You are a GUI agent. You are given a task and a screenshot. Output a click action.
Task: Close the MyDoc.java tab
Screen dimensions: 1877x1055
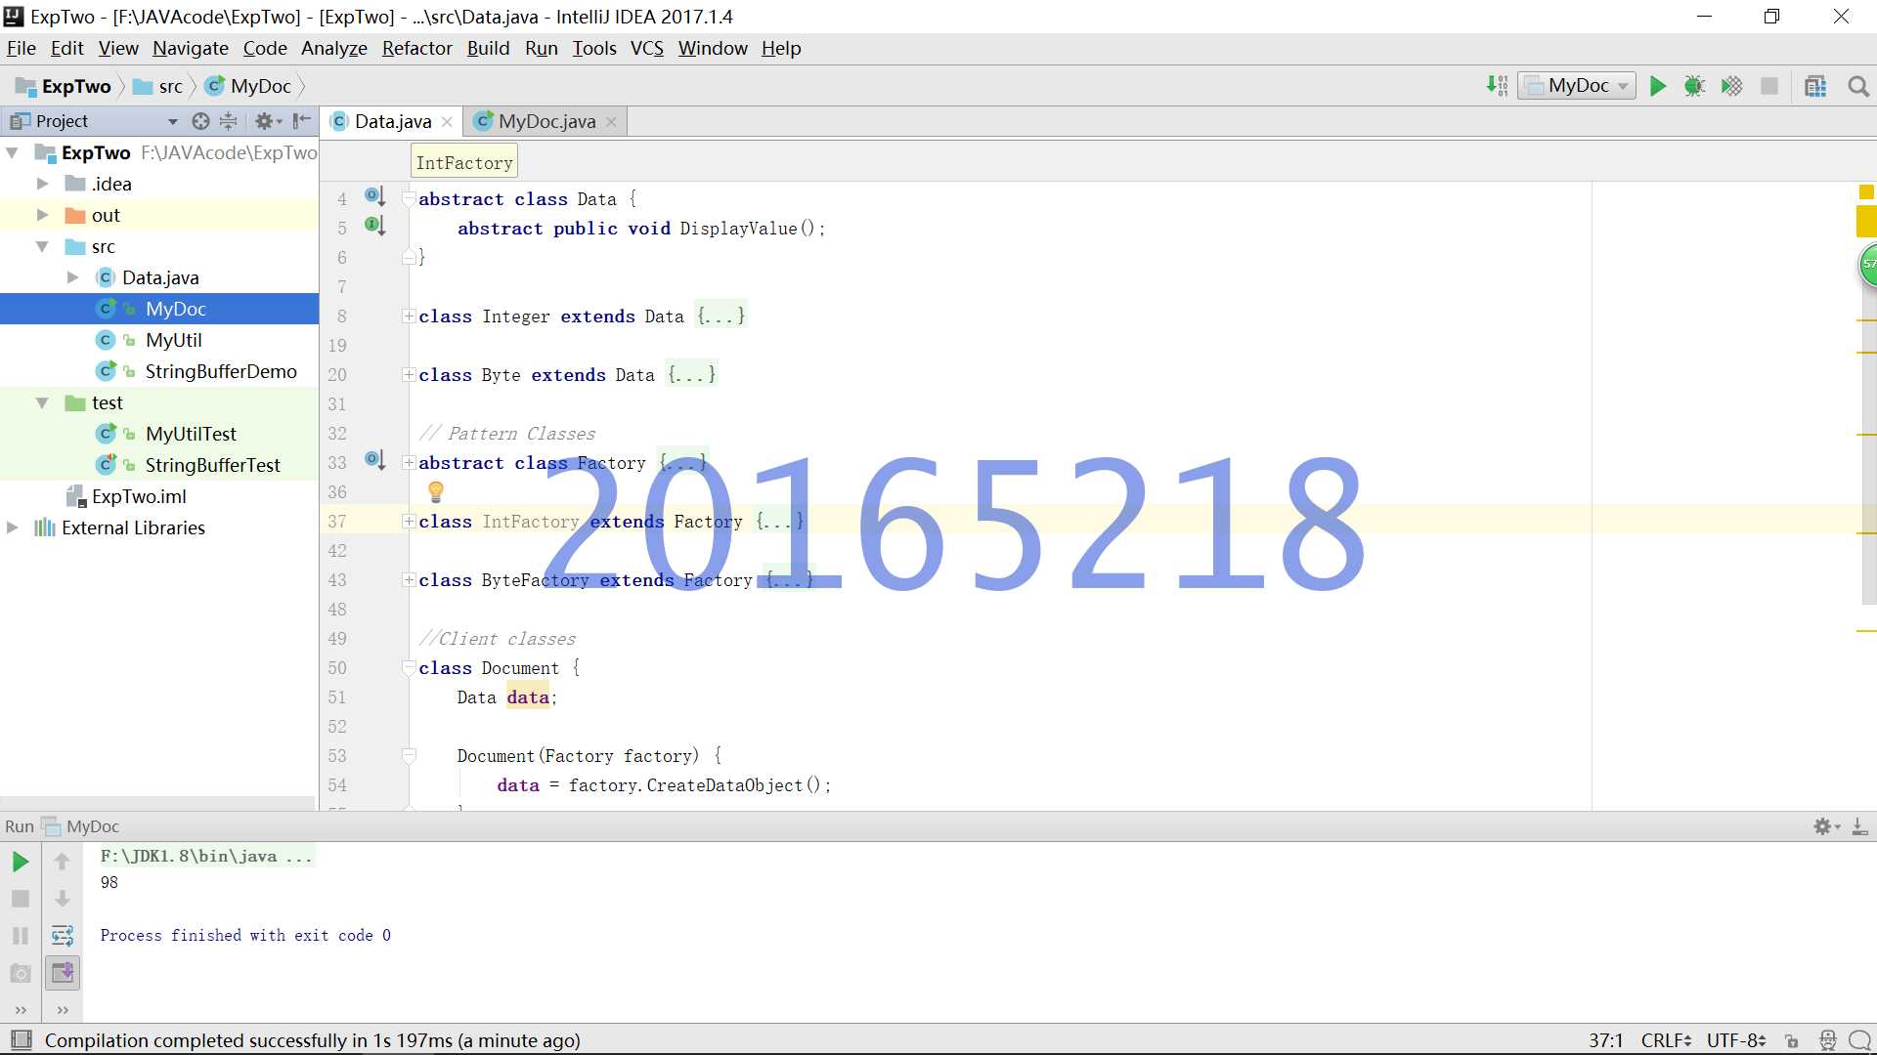[611, 122]
